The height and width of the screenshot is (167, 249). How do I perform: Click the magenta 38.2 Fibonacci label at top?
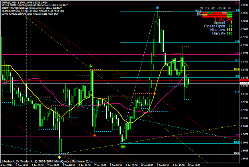tap(237, 2)
